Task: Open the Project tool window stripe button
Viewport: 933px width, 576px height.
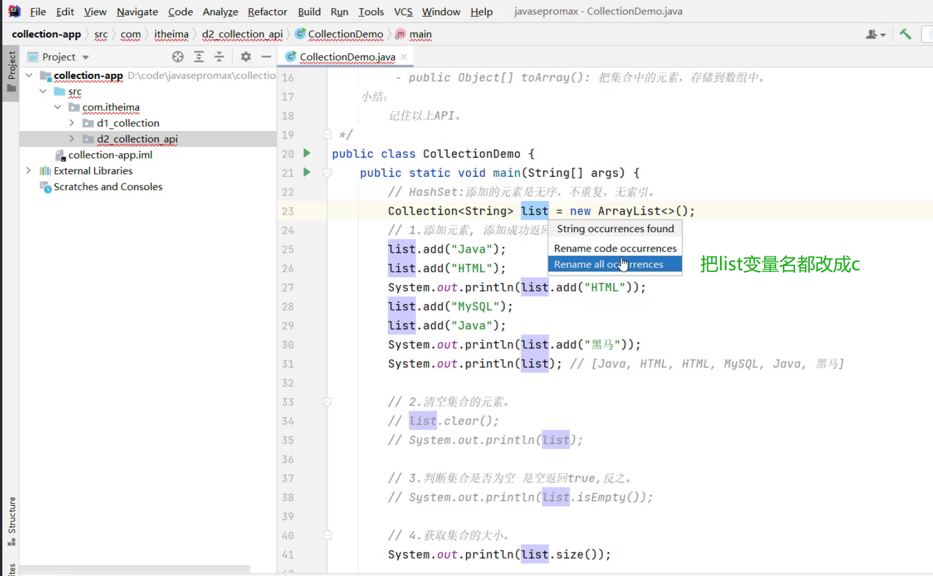Action: pyautogui.click(x=11, y=72)
